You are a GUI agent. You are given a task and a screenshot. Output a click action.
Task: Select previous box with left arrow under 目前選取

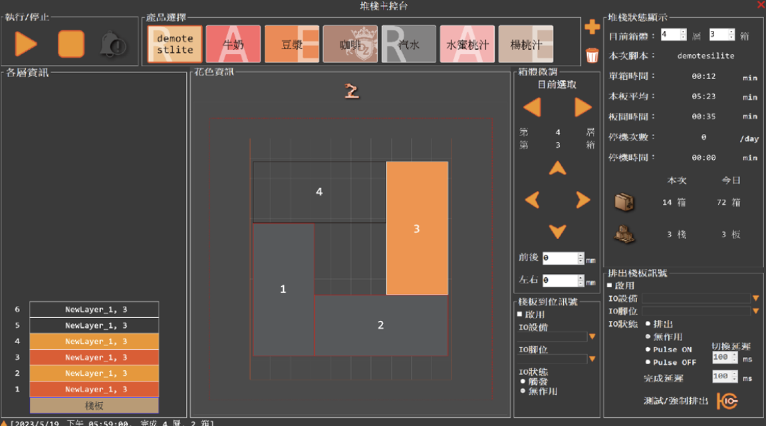[532, 107]
